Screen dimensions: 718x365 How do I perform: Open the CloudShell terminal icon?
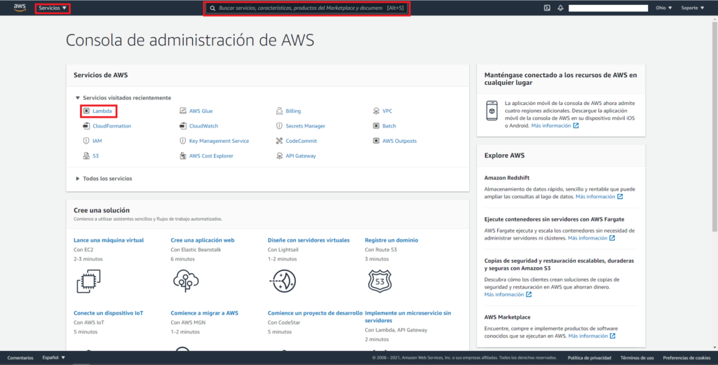click(x=547, y=8)
